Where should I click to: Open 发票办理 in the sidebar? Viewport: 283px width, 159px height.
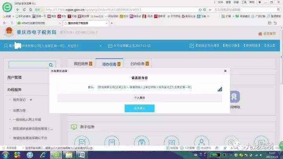[19, 110]
